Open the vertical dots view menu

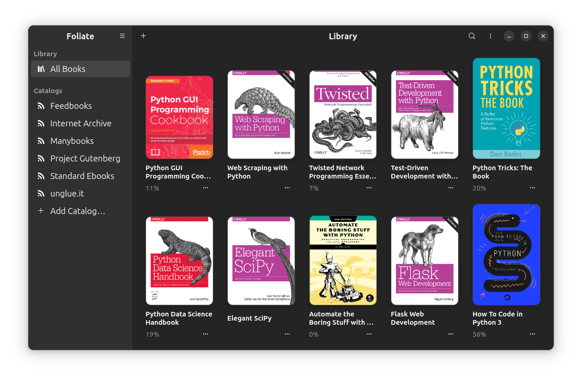(x=491, y=36)
